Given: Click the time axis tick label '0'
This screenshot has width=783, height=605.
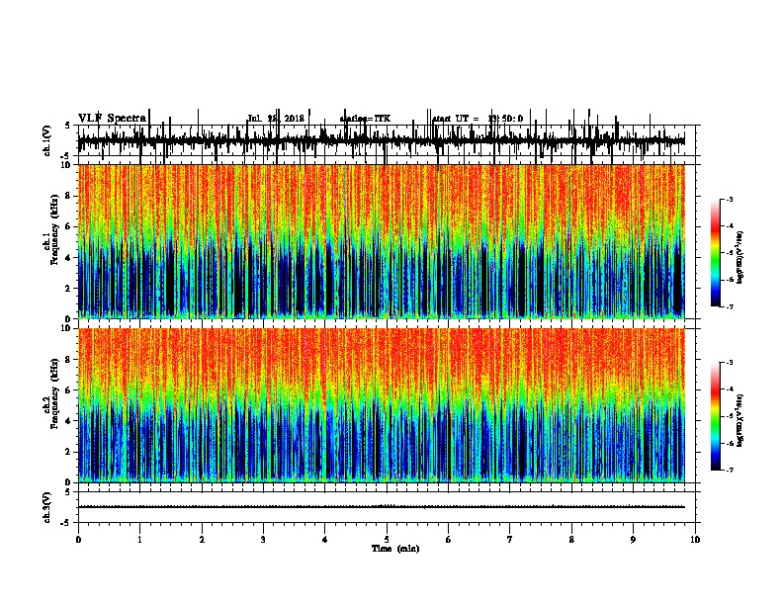Looking at the screenshot, I should tap(78, 540).
